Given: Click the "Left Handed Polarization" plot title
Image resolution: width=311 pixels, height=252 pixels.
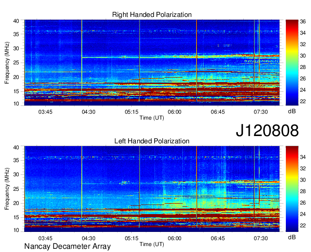Looking at the screenshot, I should pyautogui.click(x=152, y=141).
